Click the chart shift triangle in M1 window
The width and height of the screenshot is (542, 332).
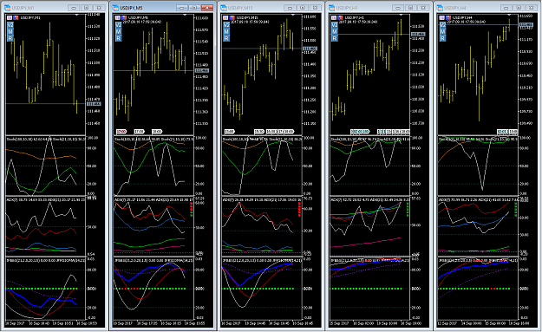pos(76,15)
